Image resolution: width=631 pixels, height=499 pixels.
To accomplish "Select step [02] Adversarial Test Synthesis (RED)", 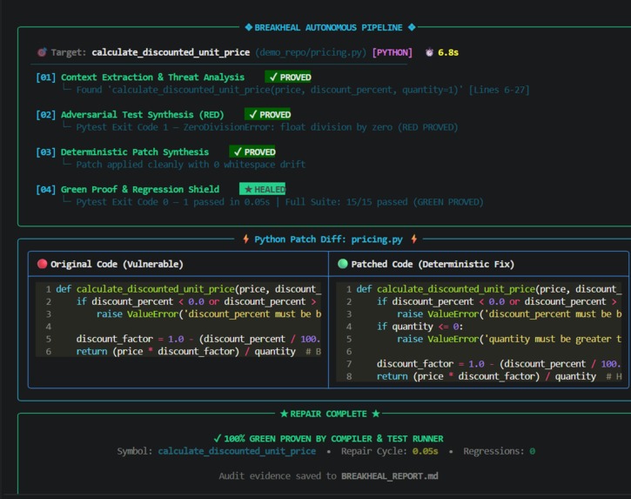I will coord(130,114).
